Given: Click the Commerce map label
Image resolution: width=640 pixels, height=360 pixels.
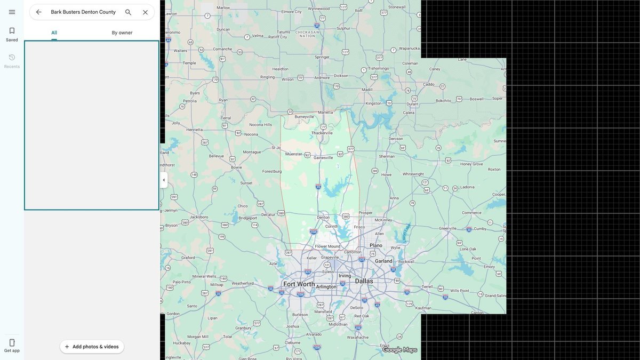Looking at the screenshot, I should [471, 213].
